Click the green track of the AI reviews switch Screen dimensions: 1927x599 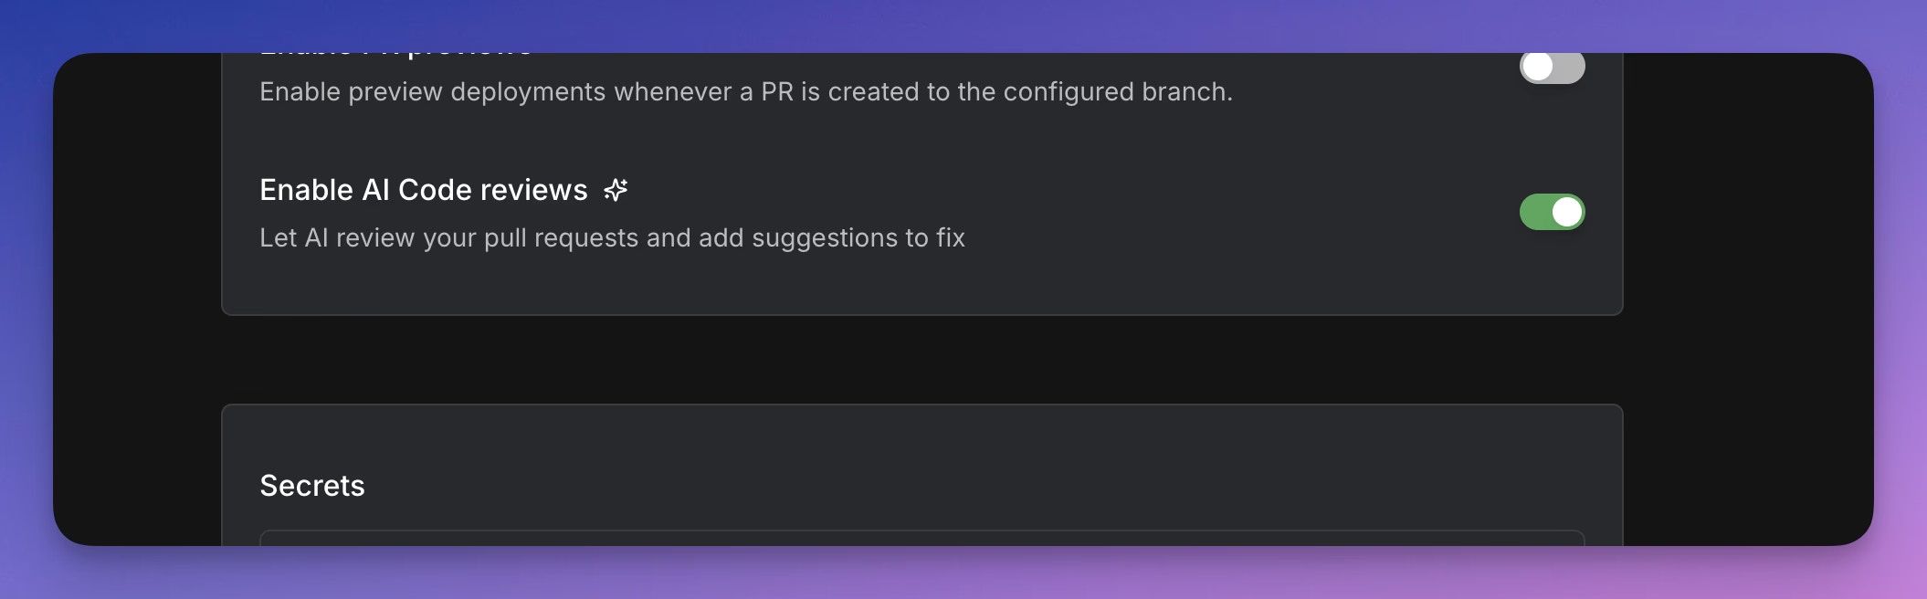[x=1534, y=212]
